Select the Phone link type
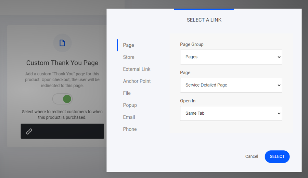Screen dimensions: 308x178 coord(130,129)
